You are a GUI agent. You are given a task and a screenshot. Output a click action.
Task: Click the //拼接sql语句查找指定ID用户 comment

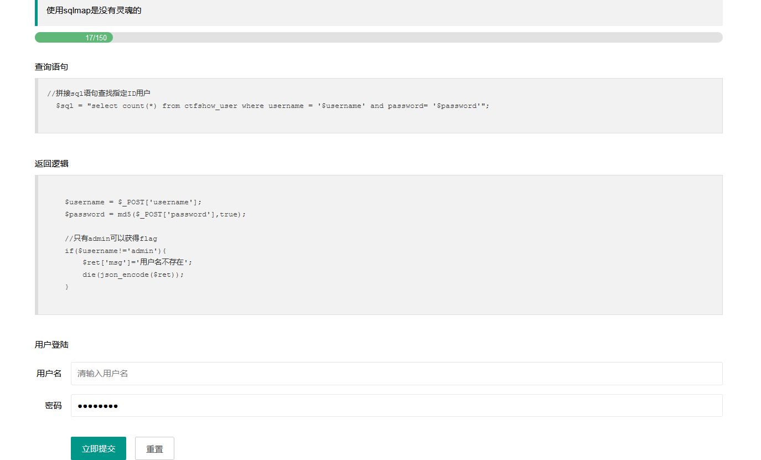click(x=99, y=93)
